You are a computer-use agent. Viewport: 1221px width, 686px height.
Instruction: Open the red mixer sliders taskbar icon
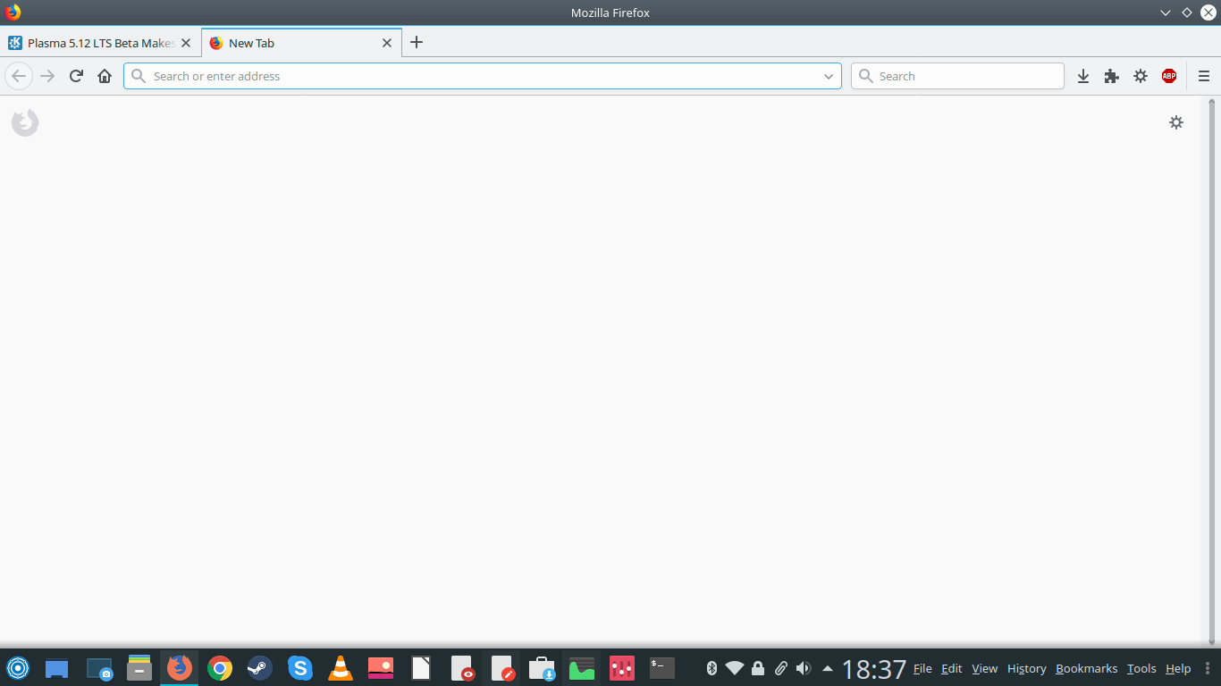click(x=622, y=667)
